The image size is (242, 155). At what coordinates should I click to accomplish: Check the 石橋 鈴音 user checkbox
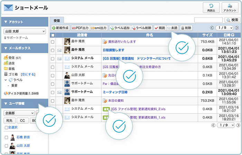[6, 137]
